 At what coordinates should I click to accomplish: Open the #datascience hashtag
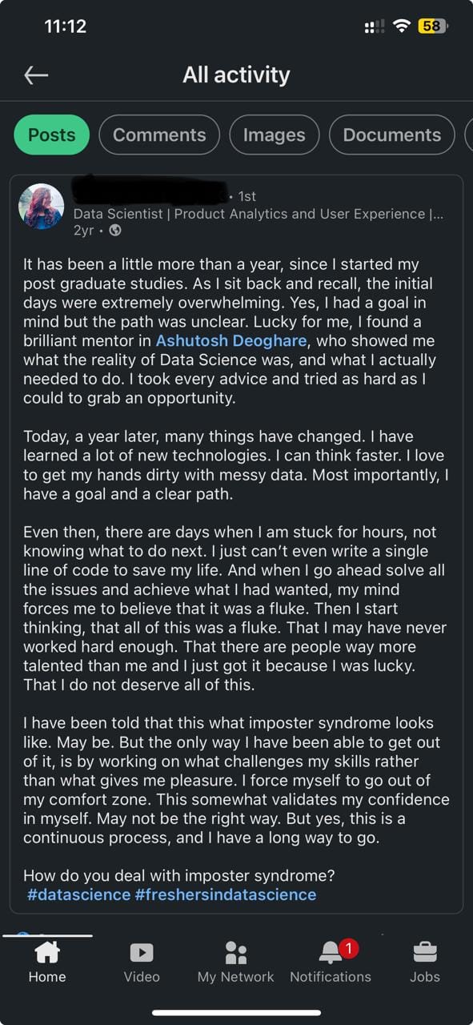[x=78, y=894]
